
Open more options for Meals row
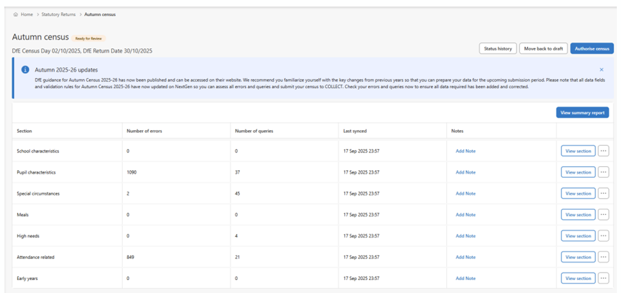(603, 214)
